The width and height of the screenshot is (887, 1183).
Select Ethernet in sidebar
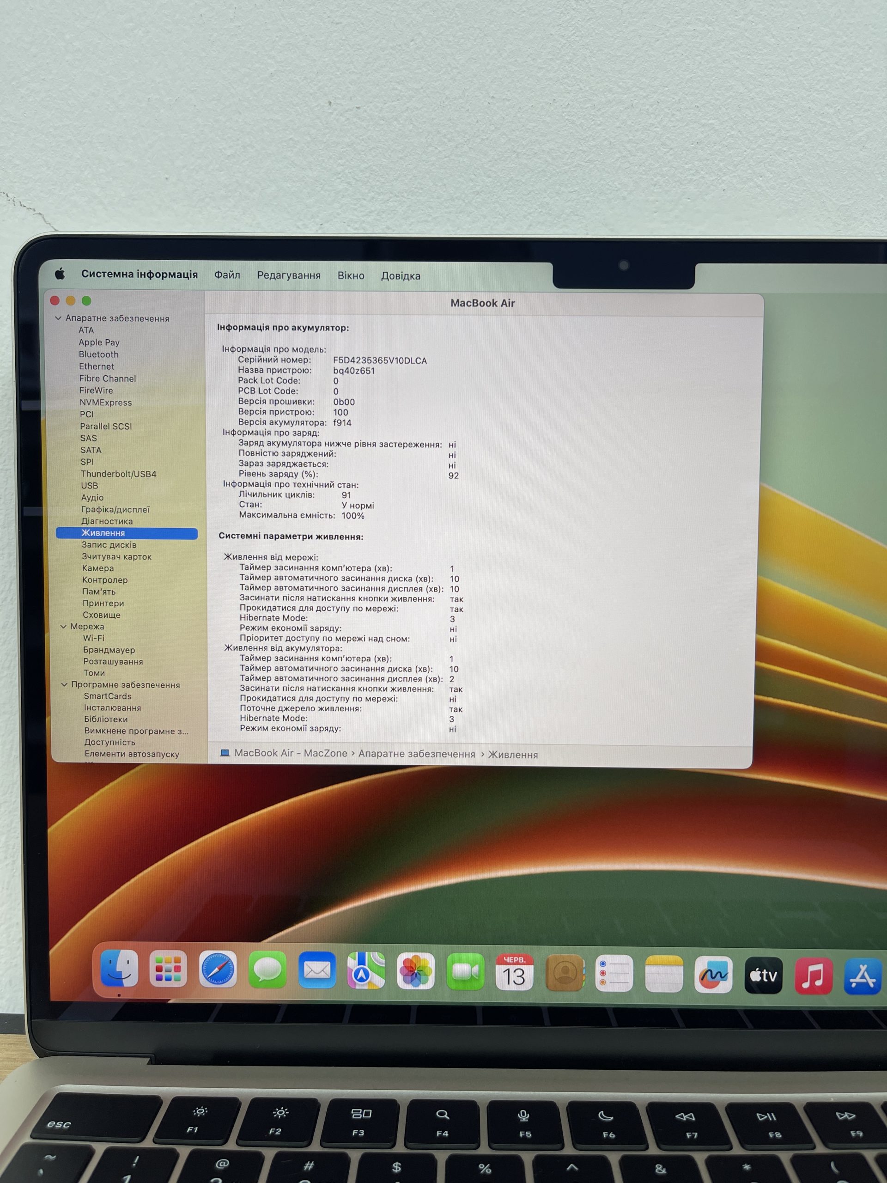point(97,366)
